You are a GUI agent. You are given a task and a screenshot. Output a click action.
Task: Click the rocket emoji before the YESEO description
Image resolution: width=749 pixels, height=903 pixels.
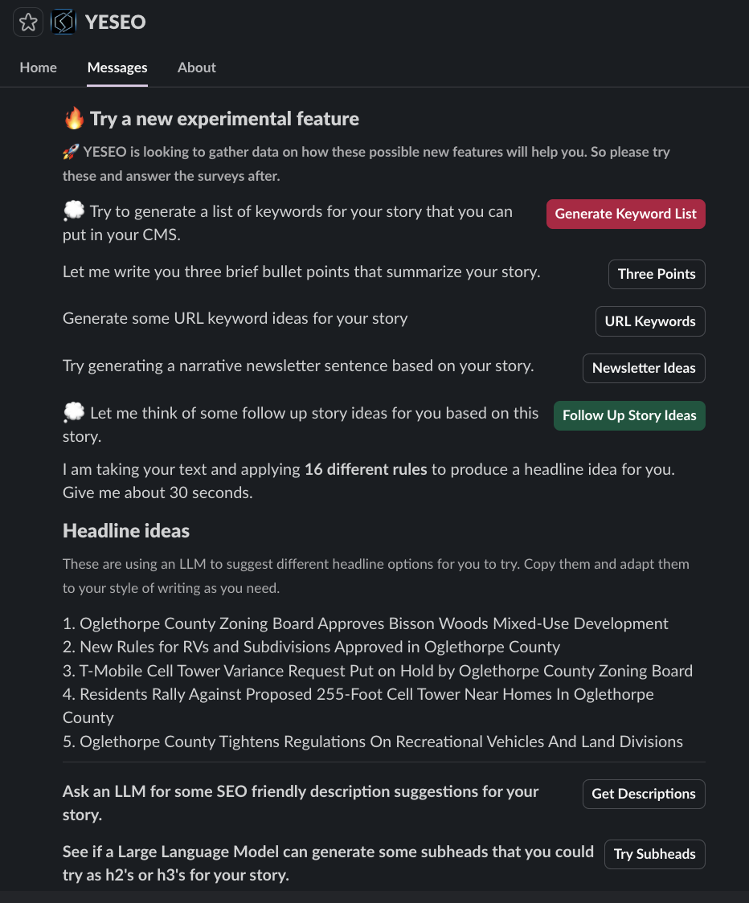(70, 152)
